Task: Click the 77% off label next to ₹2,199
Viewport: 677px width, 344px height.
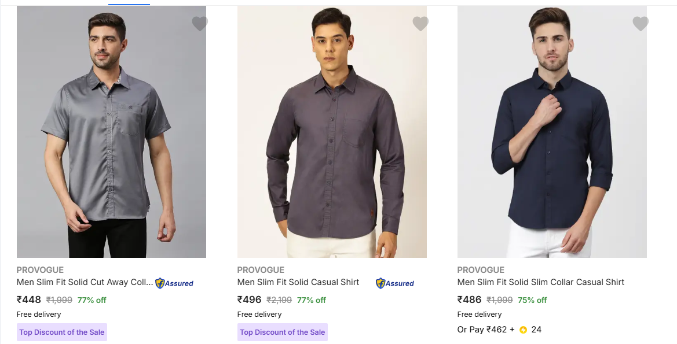Action: tap(312, 301)
